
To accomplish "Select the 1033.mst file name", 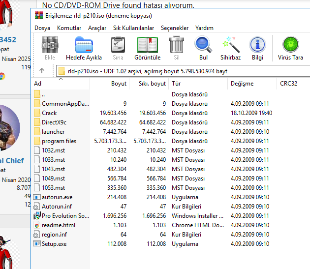I will [x=53, y=160].
